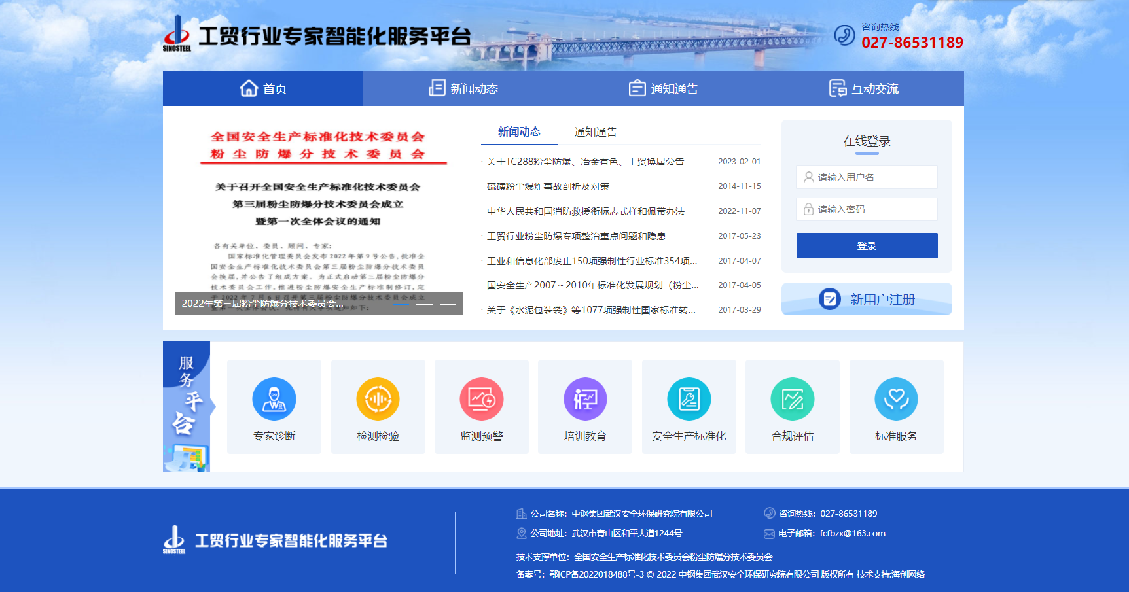Open the 标准服务 heart icon

(x=896, y=400)
